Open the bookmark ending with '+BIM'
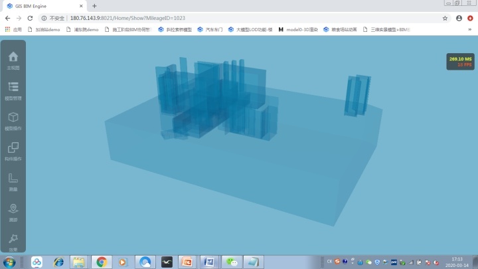 tap(386, 30)
